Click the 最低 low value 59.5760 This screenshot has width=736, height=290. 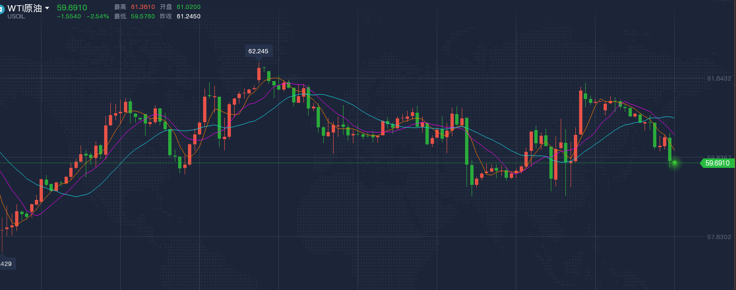pyautogui.click(x=143, y=17)
